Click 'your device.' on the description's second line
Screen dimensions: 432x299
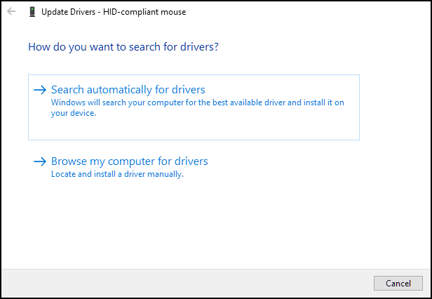(73, 113)
